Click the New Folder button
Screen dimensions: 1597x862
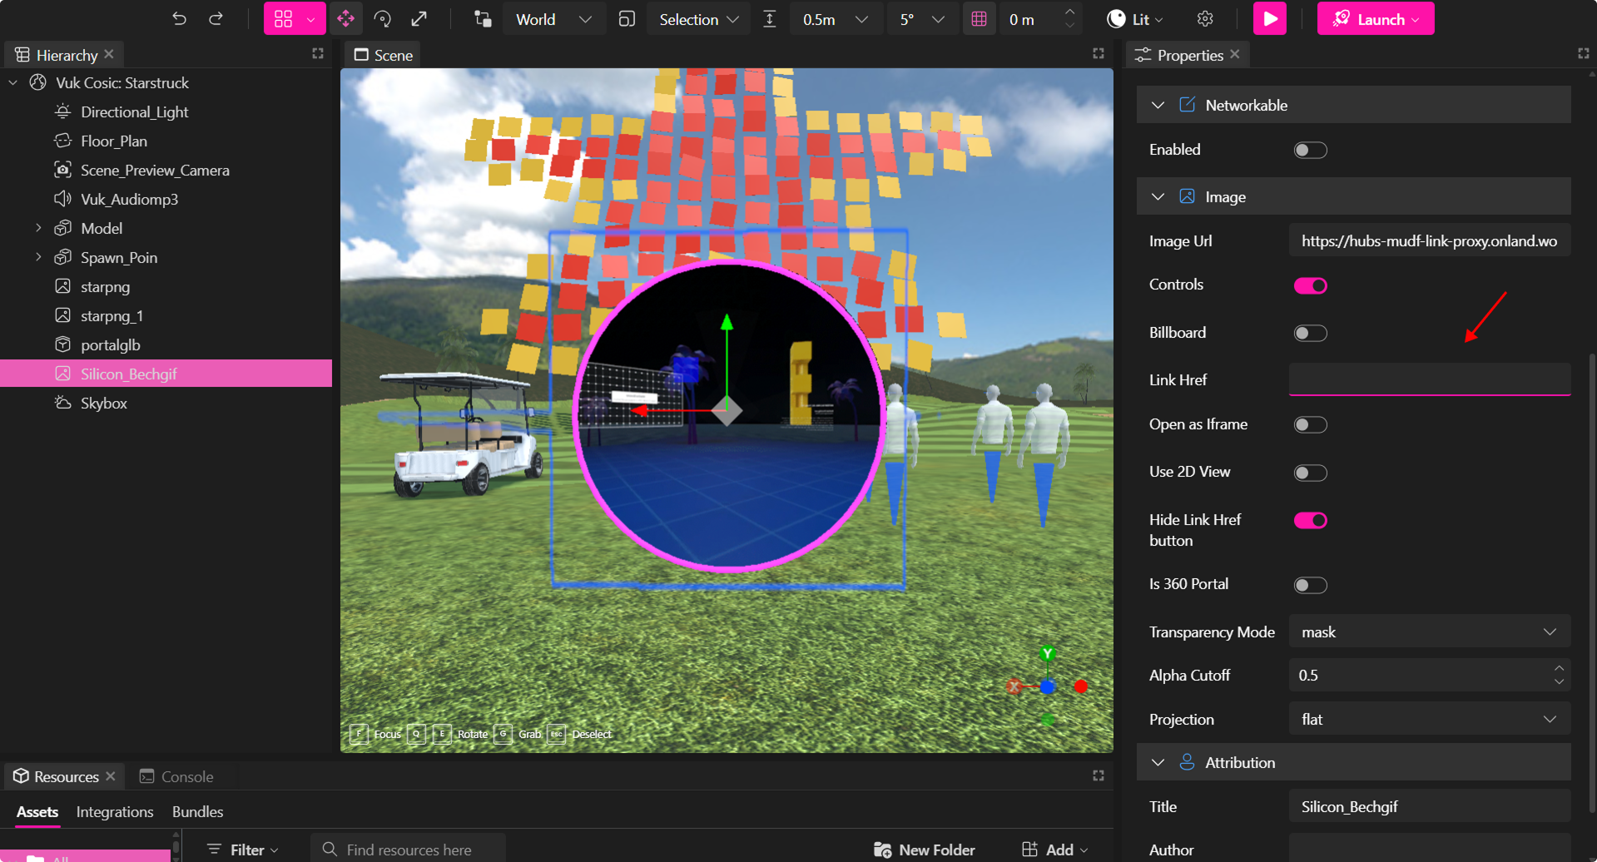[x=925, y=850]
